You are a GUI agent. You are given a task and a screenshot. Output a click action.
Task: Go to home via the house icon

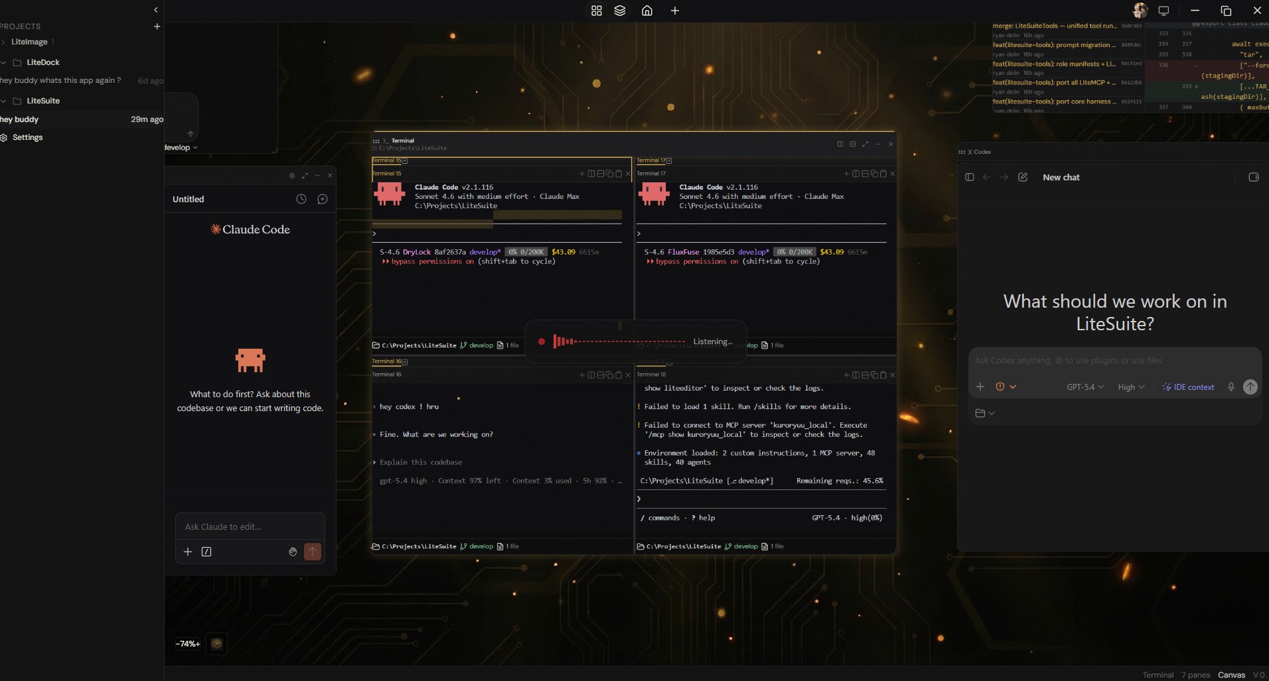tap(647, 11)
